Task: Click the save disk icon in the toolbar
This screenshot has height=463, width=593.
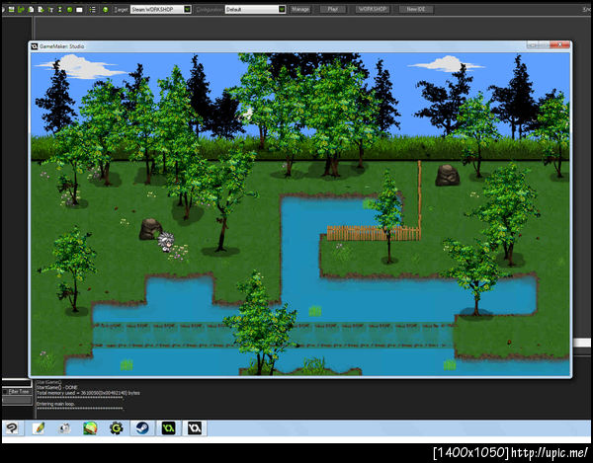Action: (x=11, y=9)
